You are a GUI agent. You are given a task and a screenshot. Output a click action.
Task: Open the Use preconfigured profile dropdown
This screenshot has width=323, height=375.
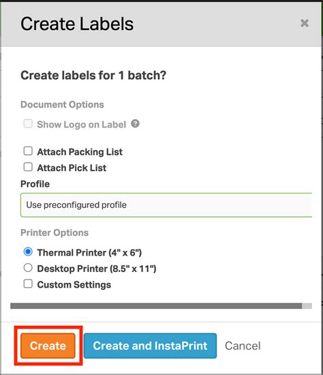tap(166, 205)
